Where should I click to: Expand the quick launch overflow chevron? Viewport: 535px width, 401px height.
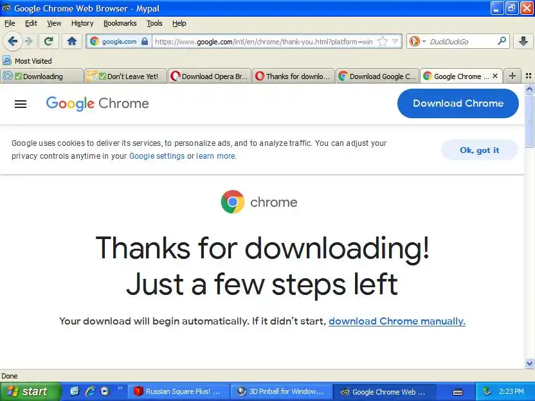point(120,388)
